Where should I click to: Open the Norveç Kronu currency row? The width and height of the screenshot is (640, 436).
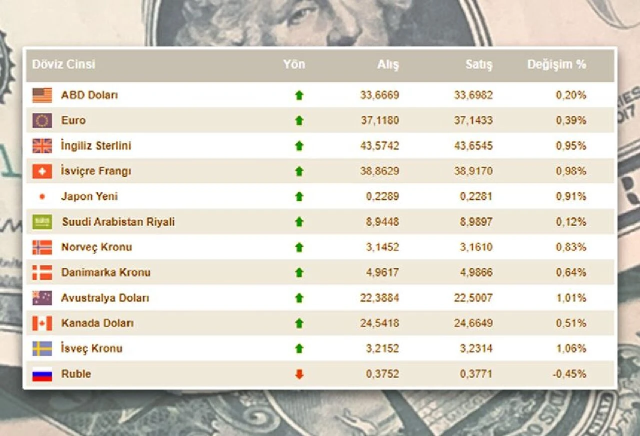coord(96,247)
